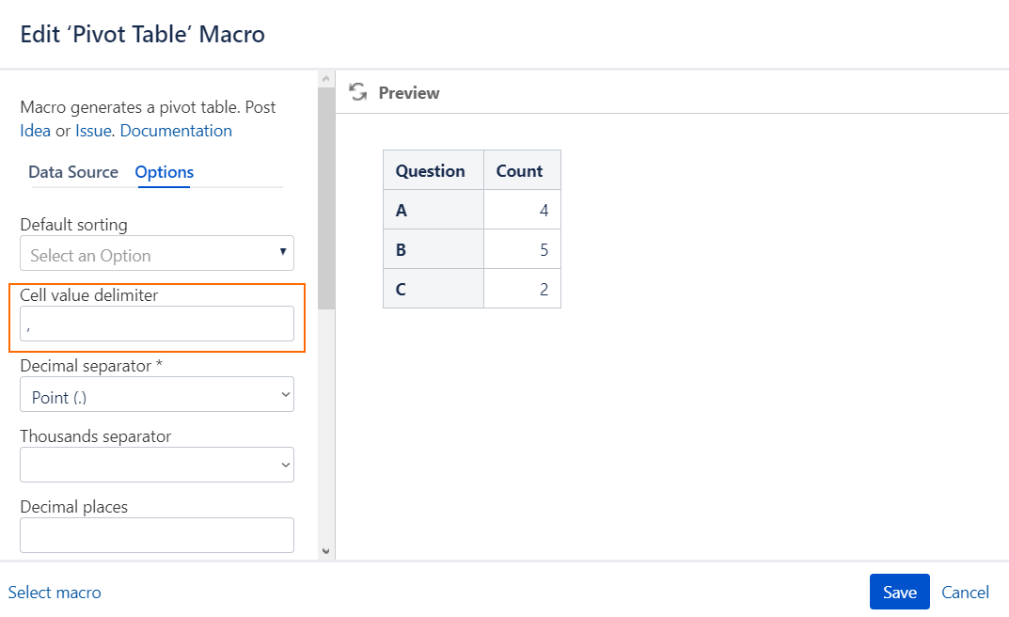Open the Thousands separator selector
Viewport: 1009px width, 617px height.
(156, 465)
